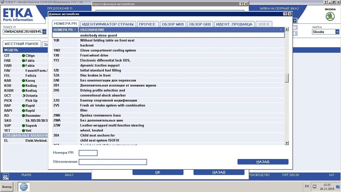Select the Номера PR tab

pyautogui.click(x=65, y=23)
